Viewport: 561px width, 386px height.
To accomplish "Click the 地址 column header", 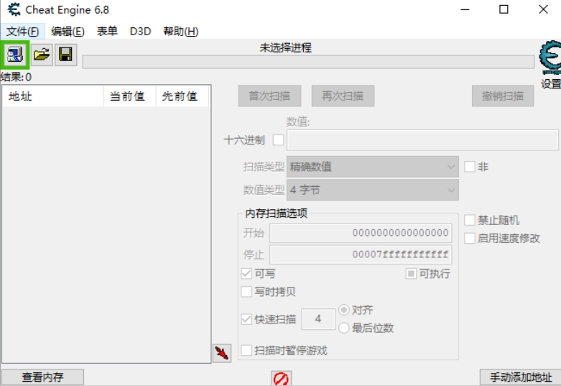I will click(x=52, y=96).
